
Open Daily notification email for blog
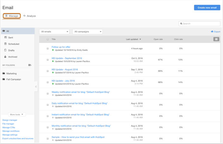point(80,103)
